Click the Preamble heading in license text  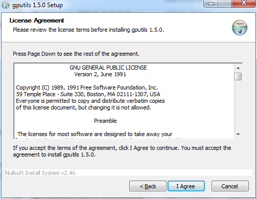105,121
